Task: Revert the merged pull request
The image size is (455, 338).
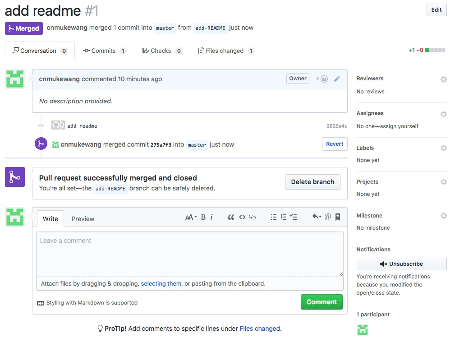Action: (x=335, y=144)
